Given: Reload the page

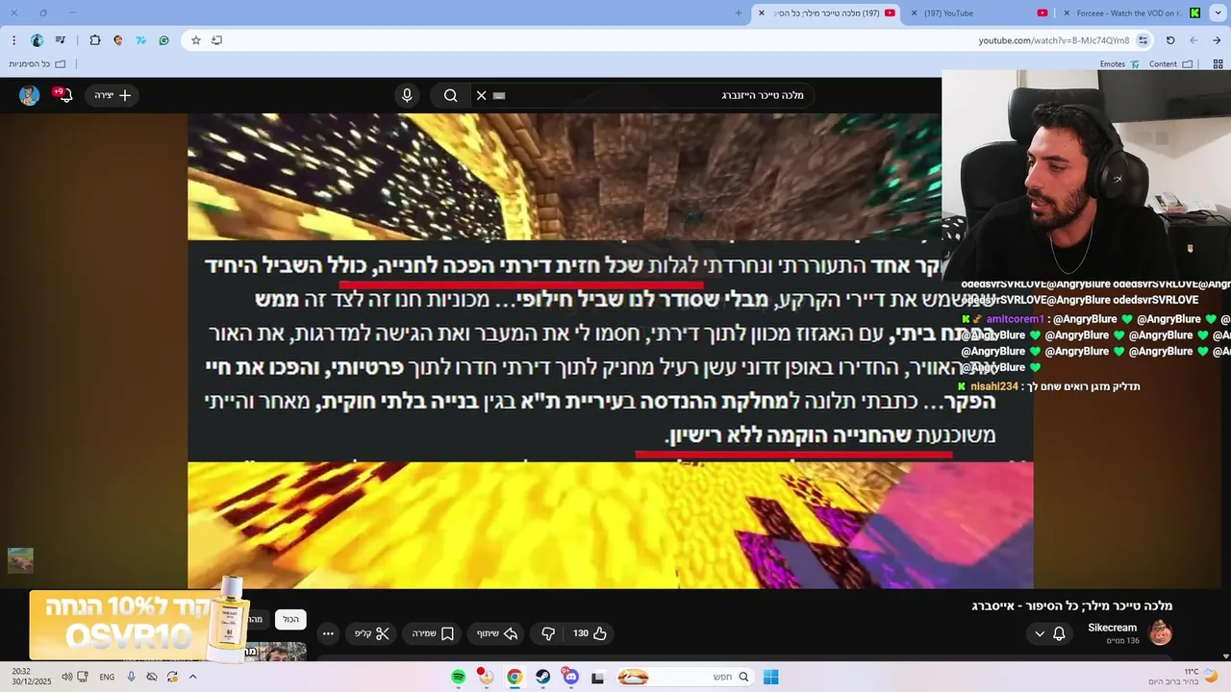Looking at the screenshot, I should 1170,40.
